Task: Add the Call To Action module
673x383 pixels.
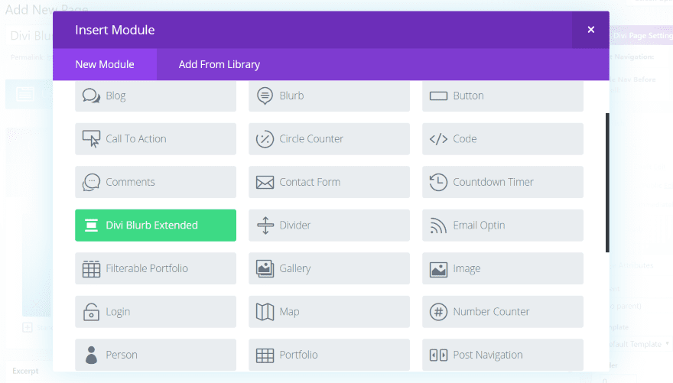Action: click(155, 139)
